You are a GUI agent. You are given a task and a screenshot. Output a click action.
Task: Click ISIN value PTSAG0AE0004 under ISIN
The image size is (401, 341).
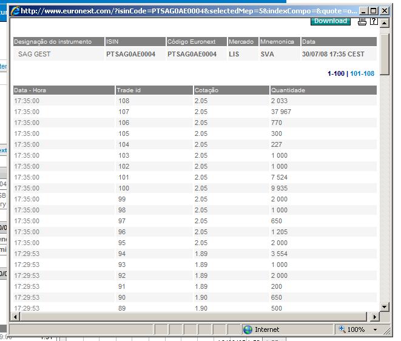130,54
